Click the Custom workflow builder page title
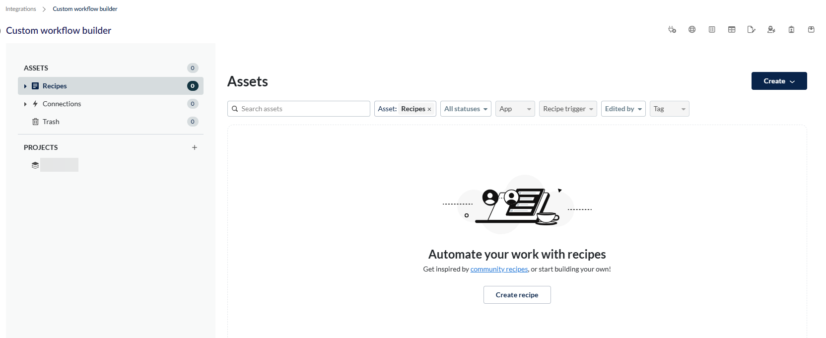The width and height of the screenshot is (826, 338). pos(59,30)
